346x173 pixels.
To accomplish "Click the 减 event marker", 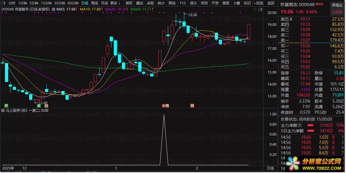I will tap(39, 106).
